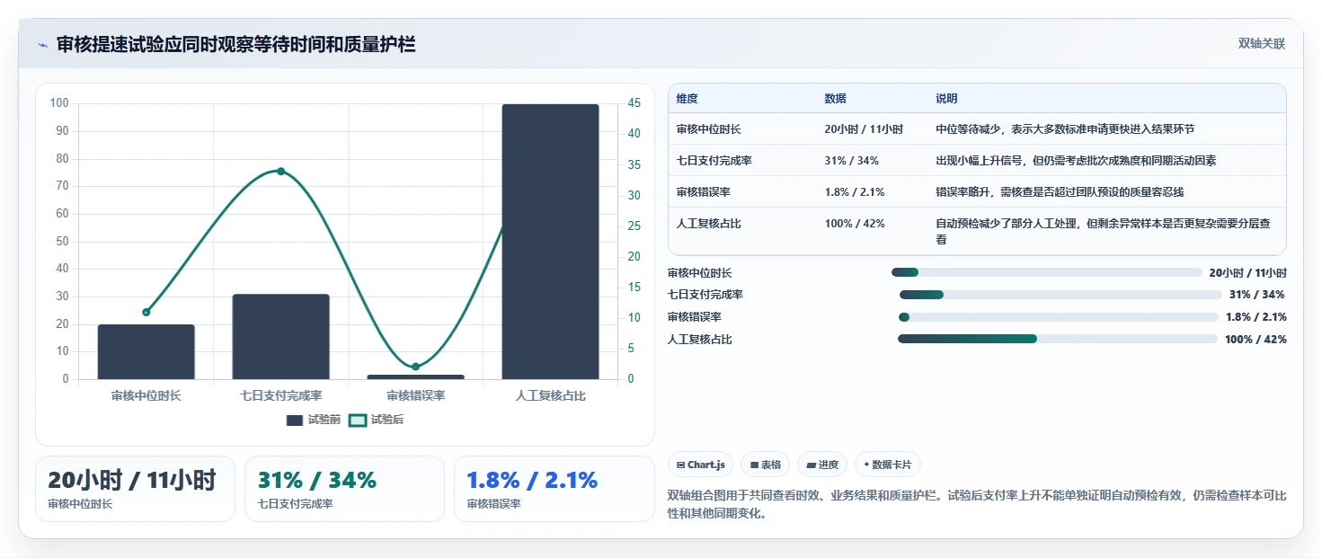Select the 表格 chip
This screenshot has height=558, width=1322.
coord(766,465)
